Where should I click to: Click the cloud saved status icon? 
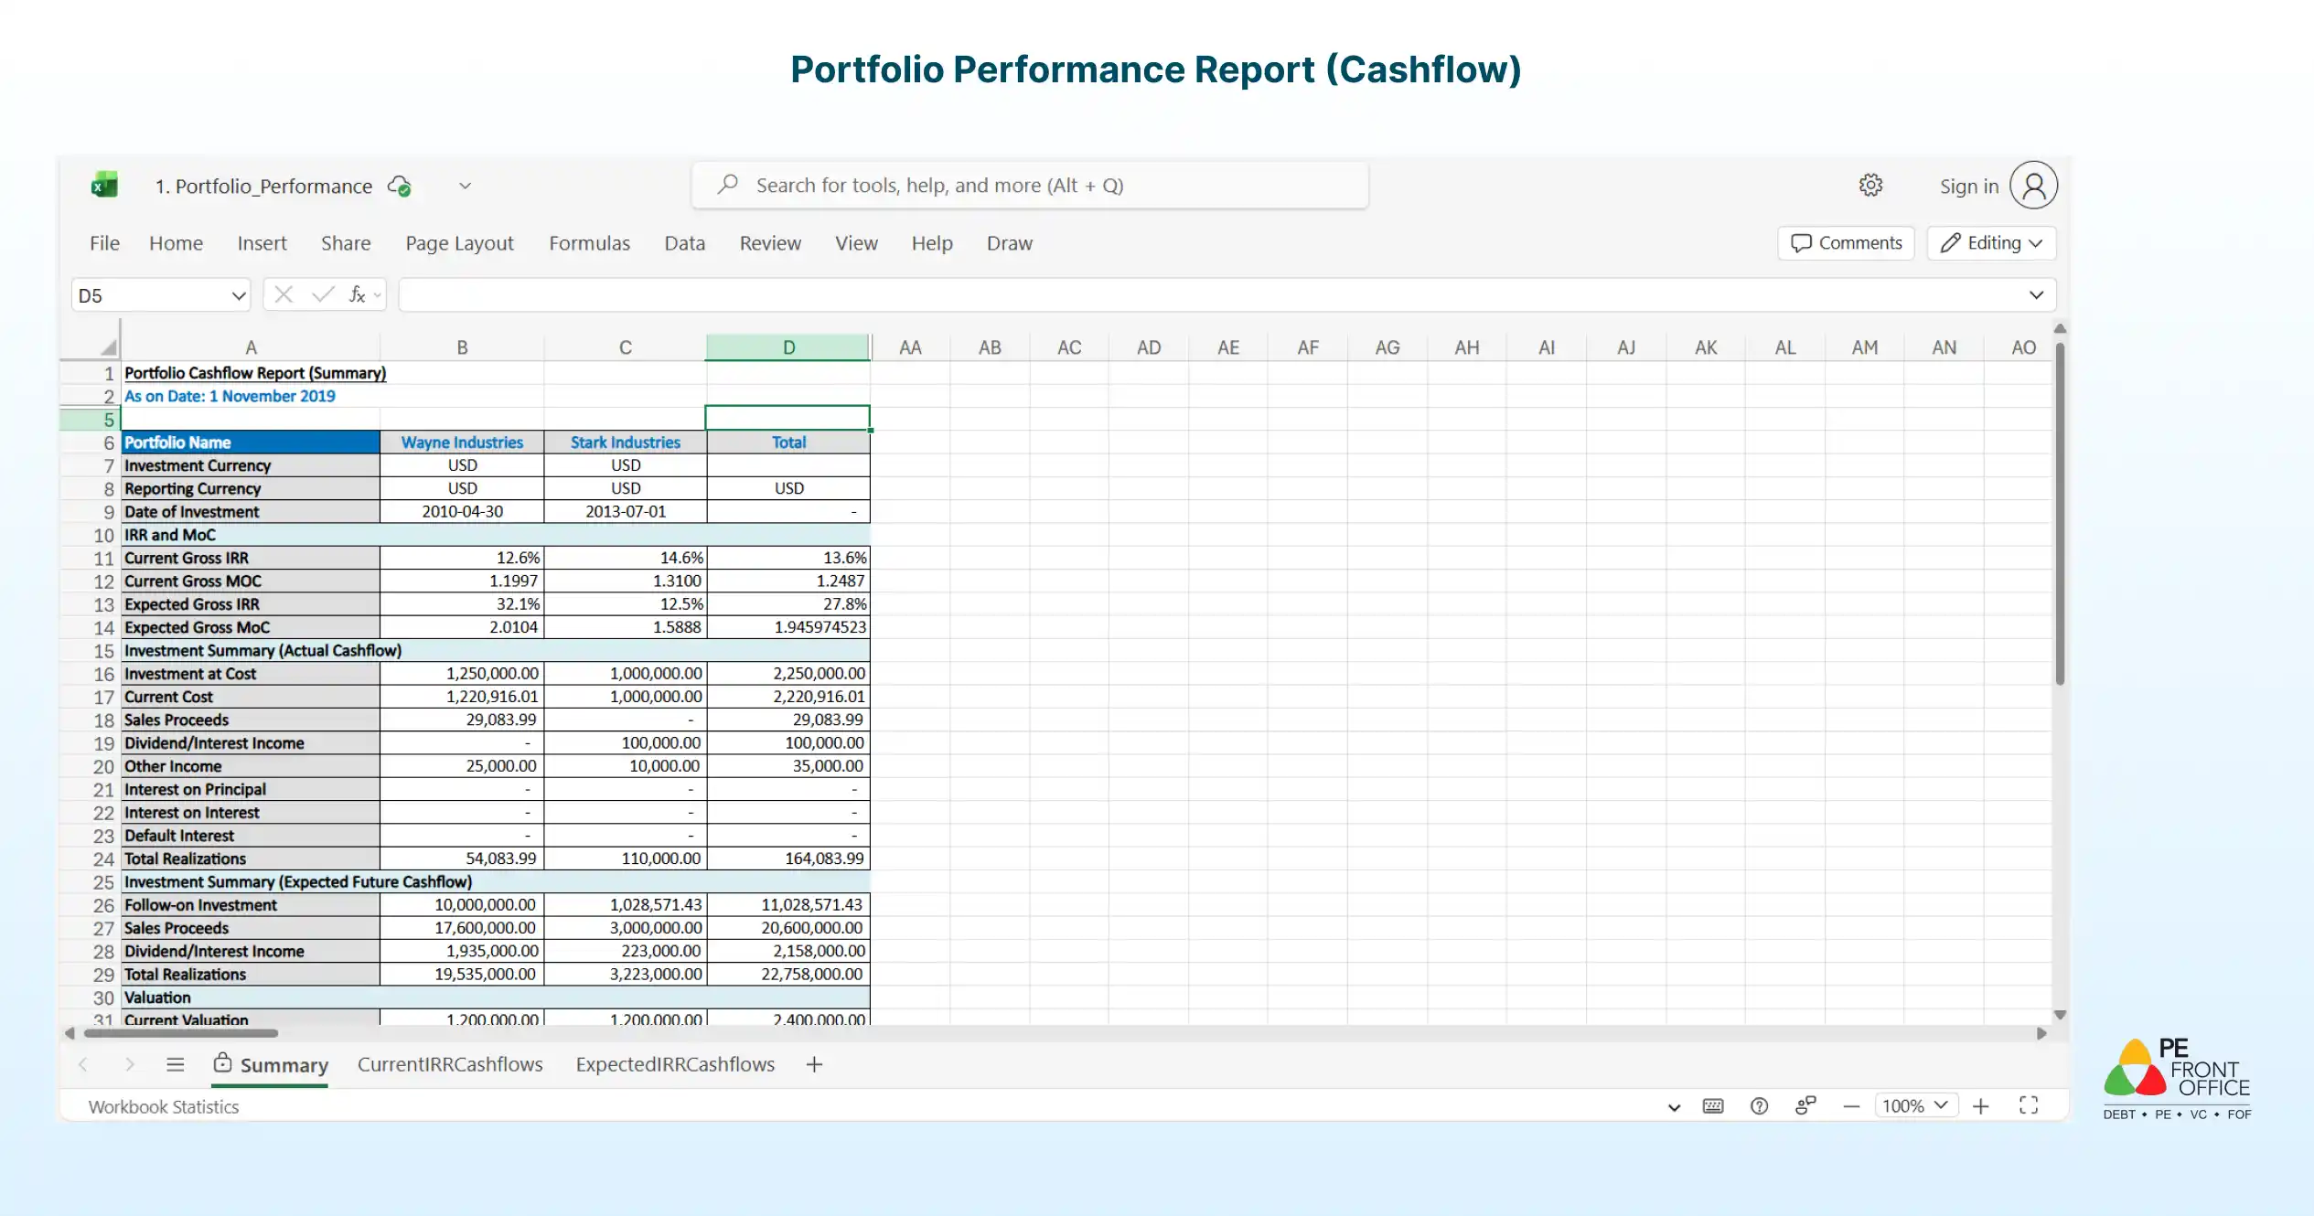click(399, 186)
